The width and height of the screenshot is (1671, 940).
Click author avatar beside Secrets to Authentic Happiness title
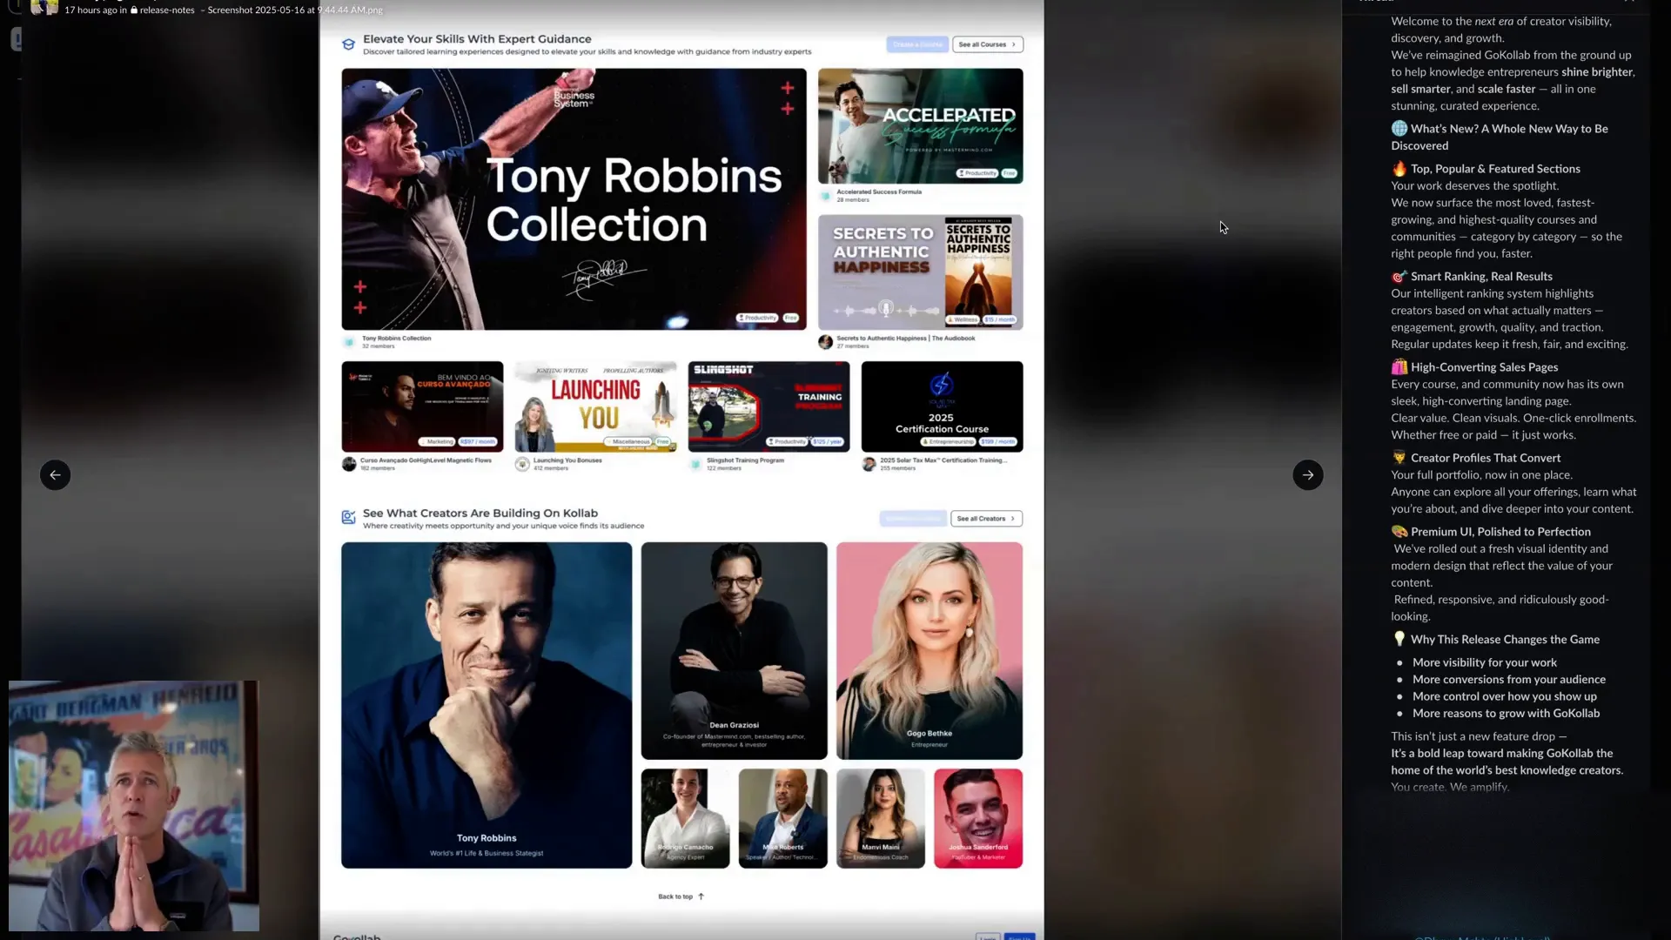click(825, 342)
